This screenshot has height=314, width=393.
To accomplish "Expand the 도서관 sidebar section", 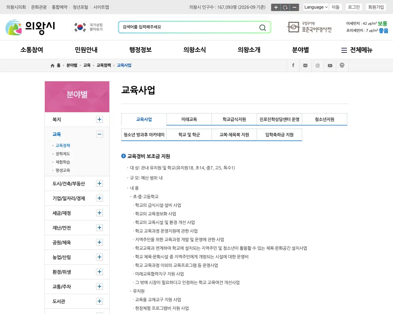I will click(x=99, y=301).
